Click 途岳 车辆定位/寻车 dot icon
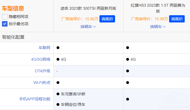This screenshot has height=110, width=190. [58, 104]
